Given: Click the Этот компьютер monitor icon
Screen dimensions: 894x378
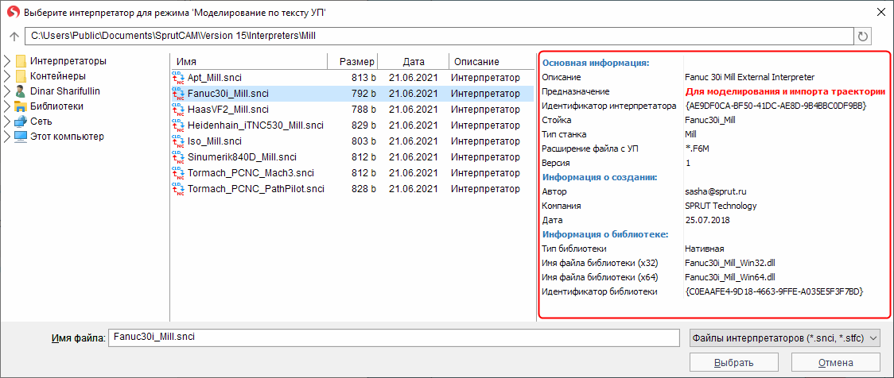Looking at the screenshot, I should coord(21,136).
